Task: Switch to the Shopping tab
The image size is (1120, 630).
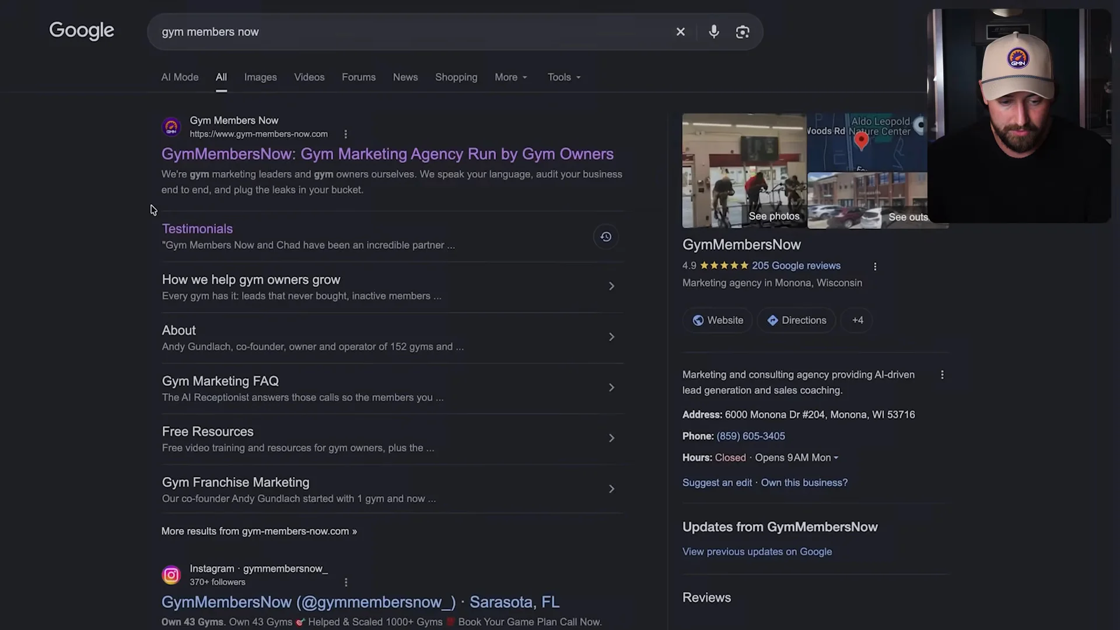Action: (x=456, y=78)
